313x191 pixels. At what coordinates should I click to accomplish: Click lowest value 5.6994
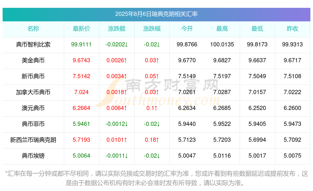(x=257, y=140)
